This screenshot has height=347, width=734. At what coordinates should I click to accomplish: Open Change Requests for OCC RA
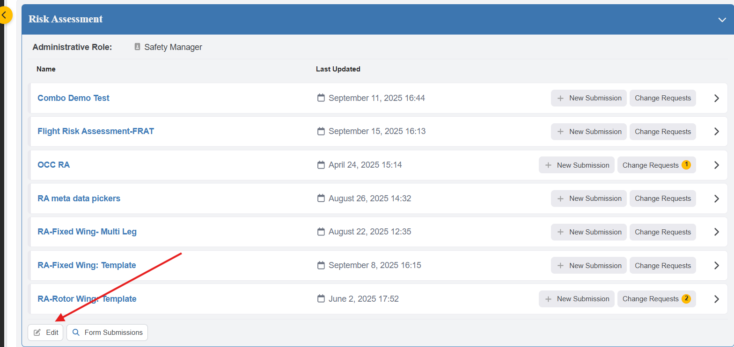click(650, 165)
